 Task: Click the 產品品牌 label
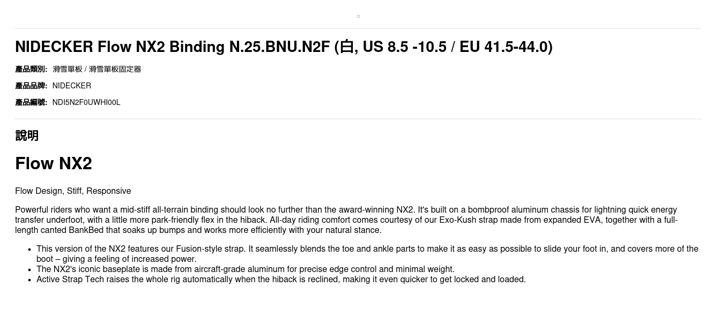pos(31,86)
